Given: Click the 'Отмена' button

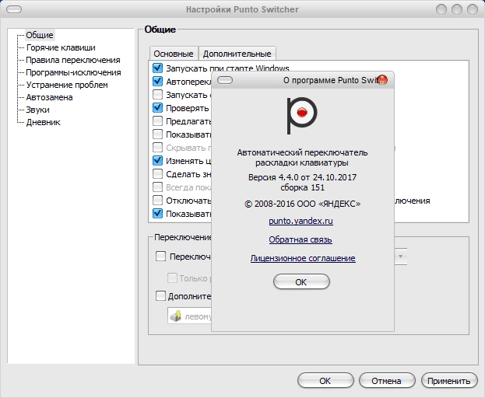Looking at the screenshot, I should coord(387,381).
